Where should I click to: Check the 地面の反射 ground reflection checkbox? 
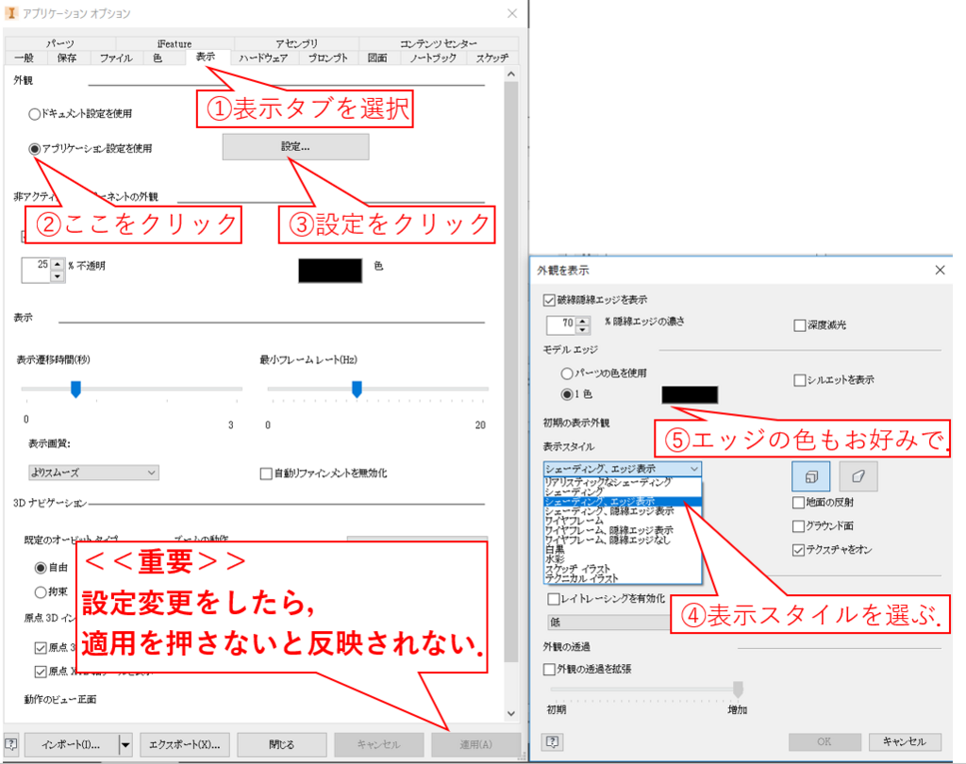coord(799,504)
